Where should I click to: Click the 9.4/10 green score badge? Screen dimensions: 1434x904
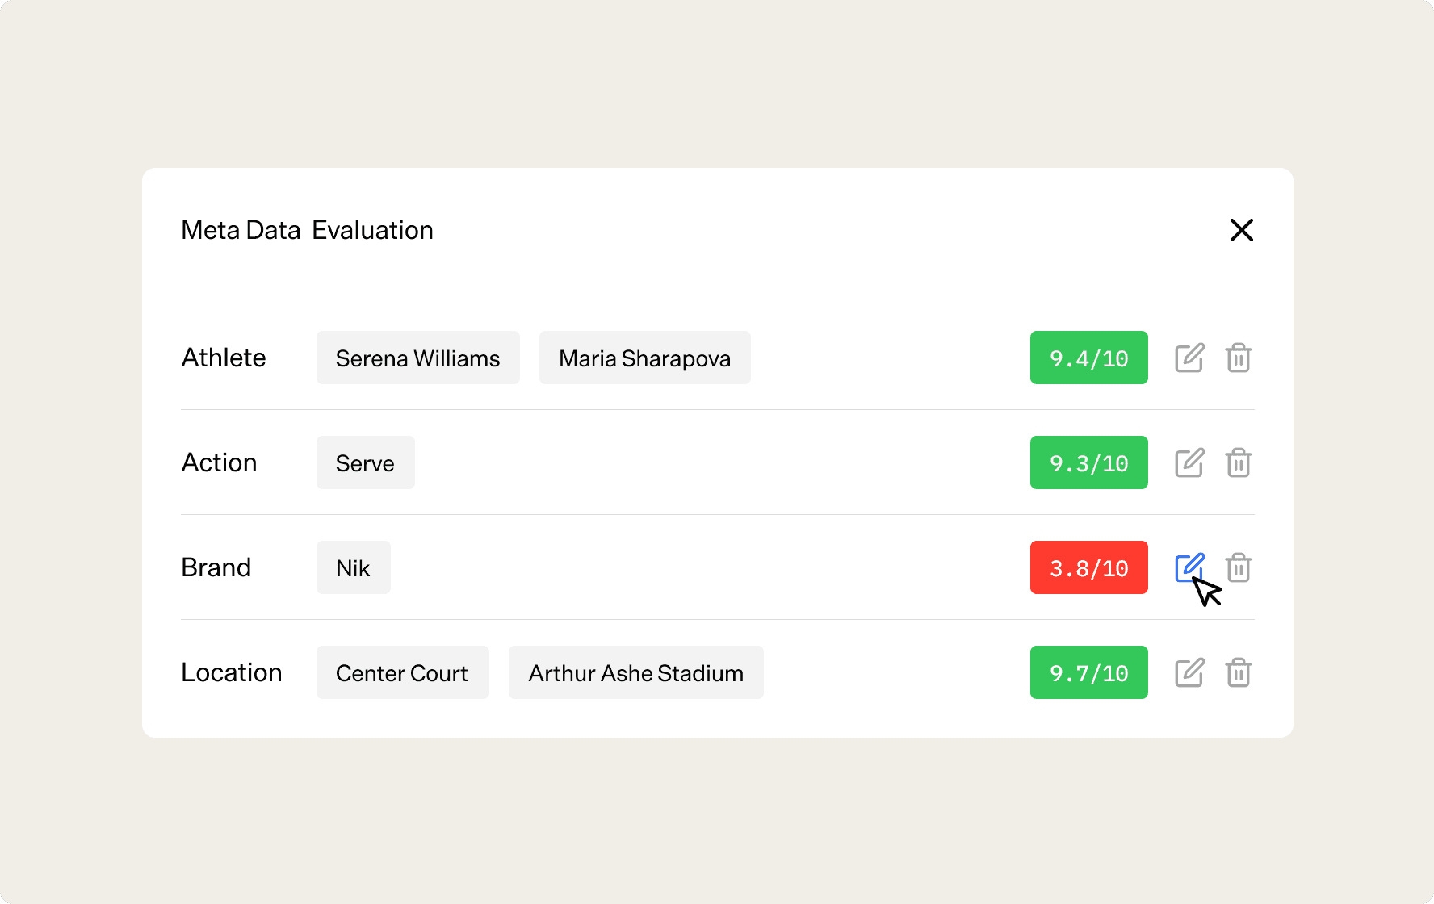point(1088,358)
